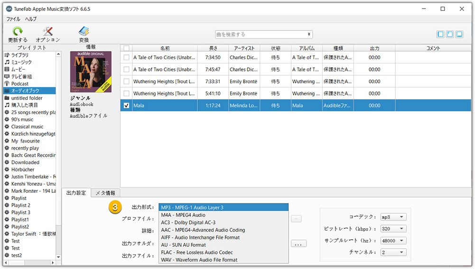The height and width of the screenshot is (269, 475).
Task: Open the Kürzlich hinzugefügt playlist
Action: pos(33,134)
